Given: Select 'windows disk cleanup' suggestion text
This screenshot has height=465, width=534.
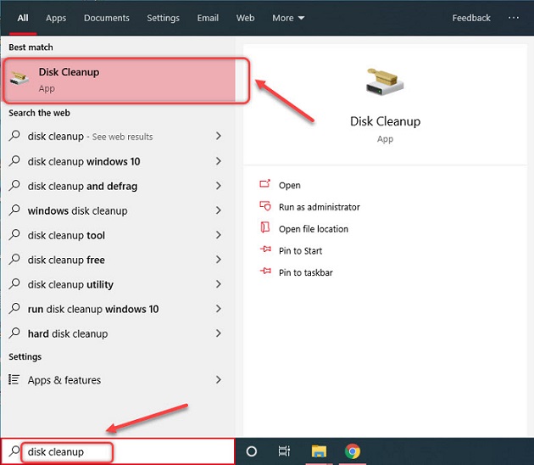Looking at the screenshot, I should (78, 210).
